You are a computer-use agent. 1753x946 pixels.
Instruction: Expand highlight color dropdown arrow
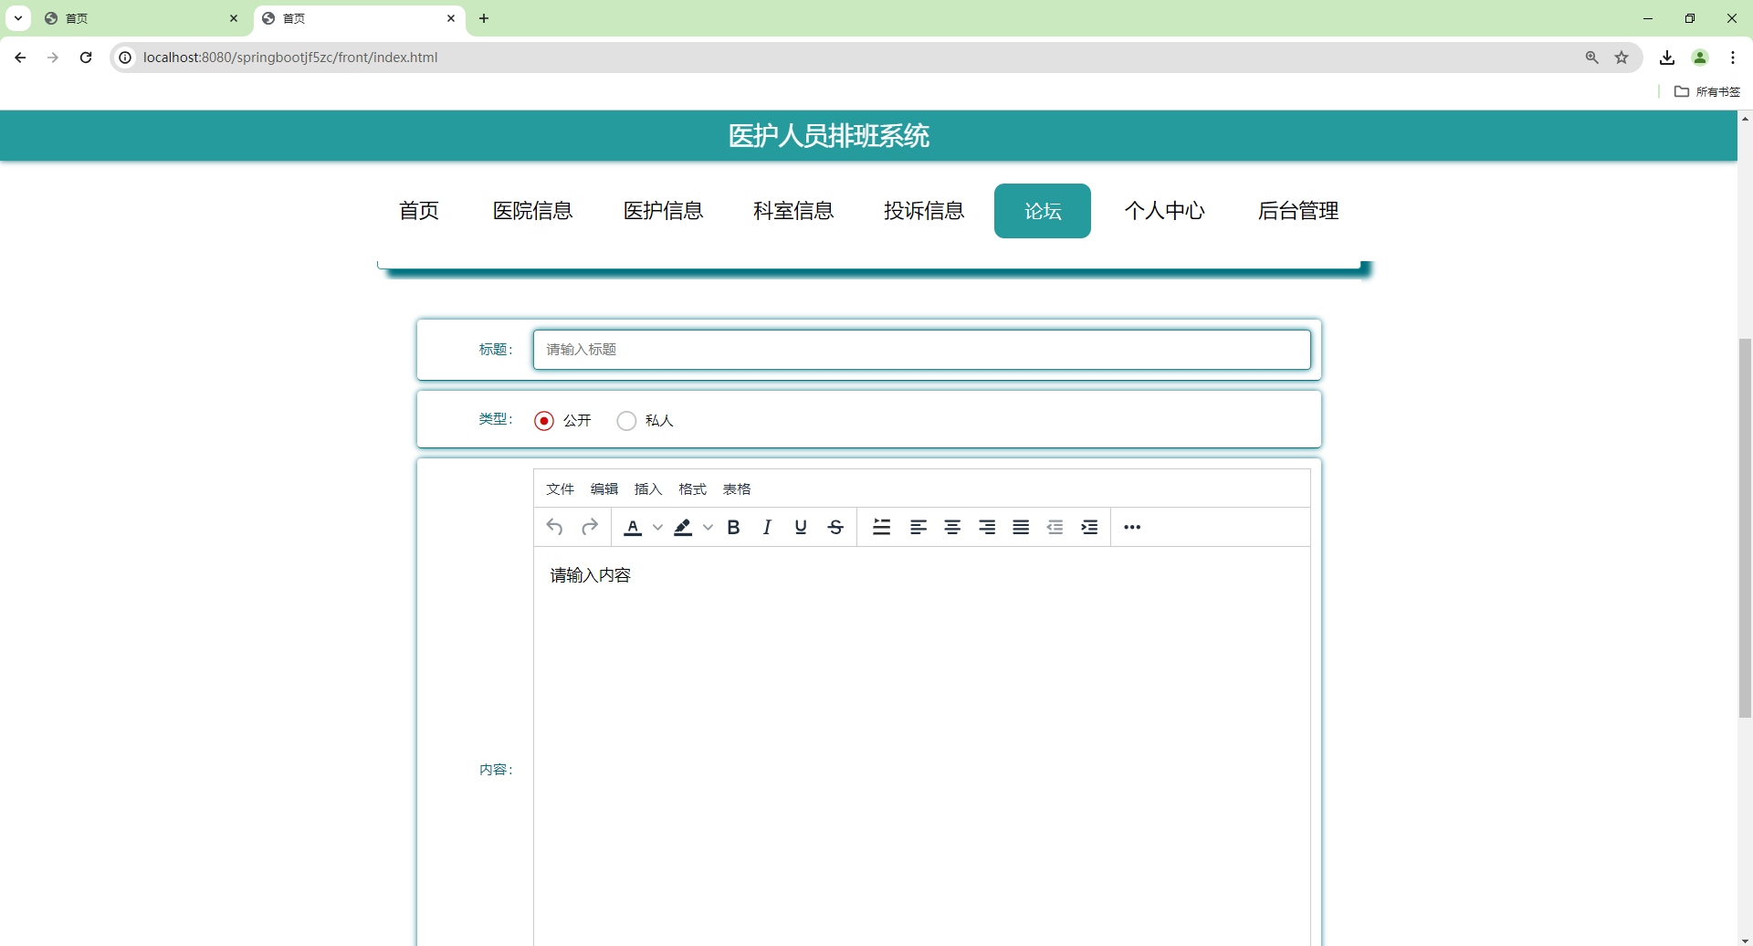tap(708, 527)
